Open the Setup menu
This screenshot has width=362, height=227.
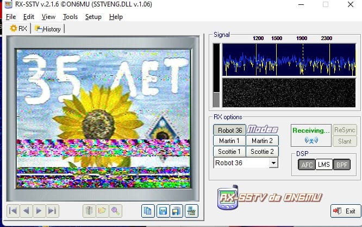click(93, 17)
